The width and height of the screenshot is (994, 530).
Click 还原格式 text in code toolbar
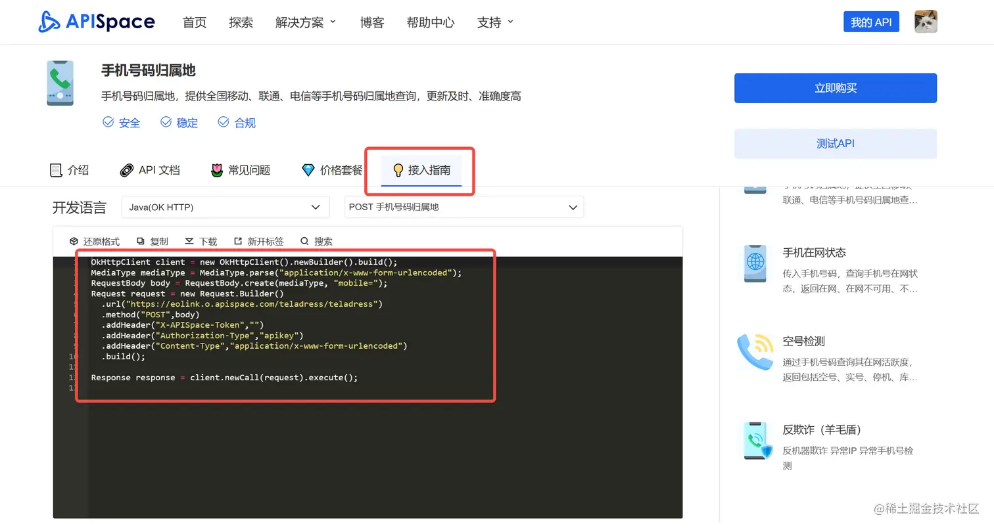point(102,242)
